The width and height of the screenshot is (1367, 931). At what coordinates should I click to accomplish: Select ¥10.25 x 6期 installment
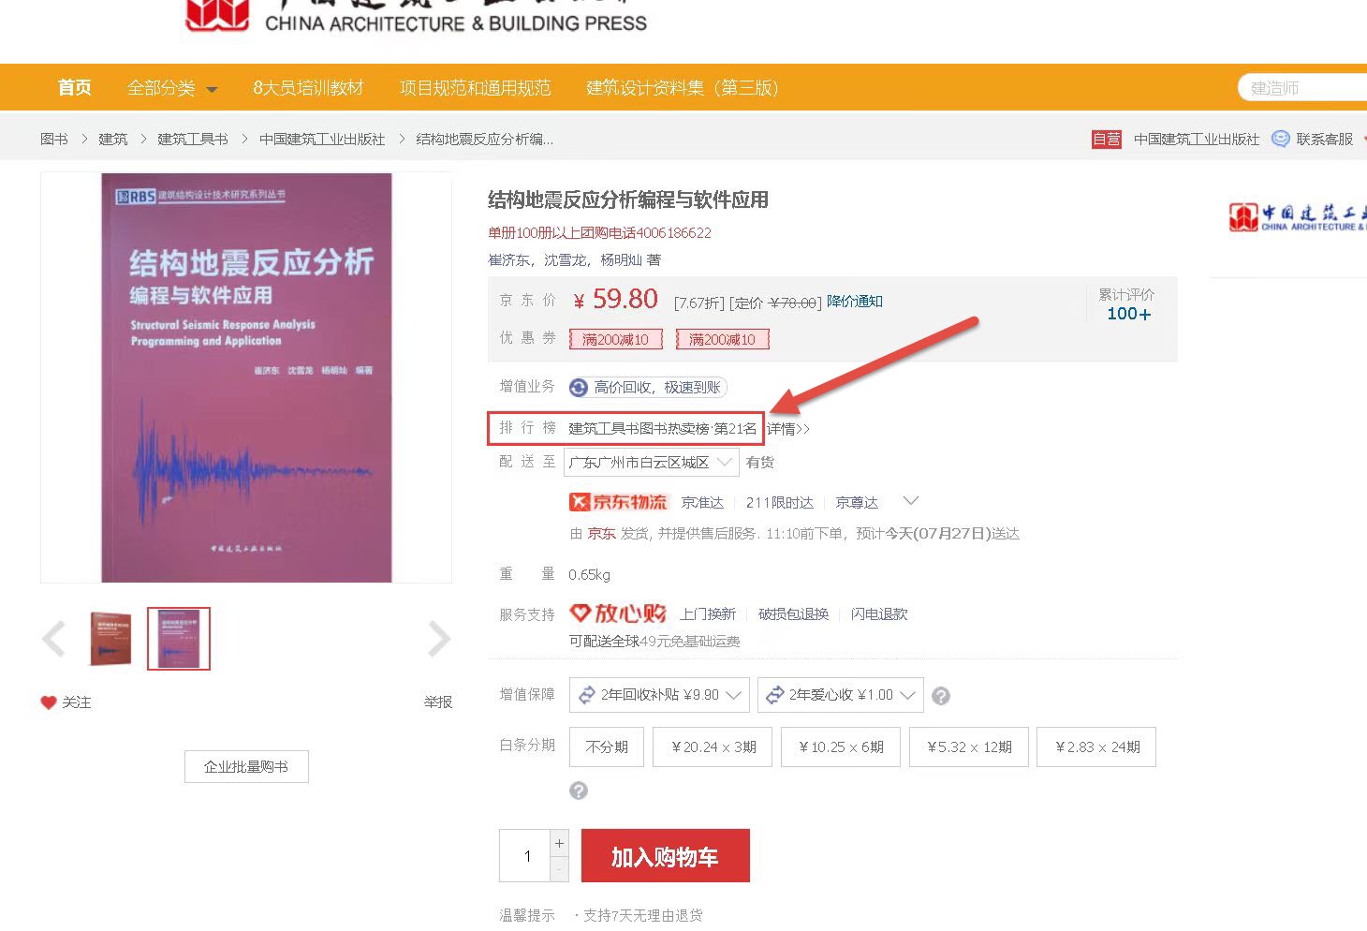tap(841, 746)
